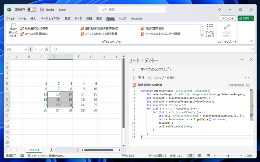The width and height of the screenshot is (260, 162).
Task: Click the すべてのスクリプト ribbon button
Action: pyautogui.click(x=210, y=30)
